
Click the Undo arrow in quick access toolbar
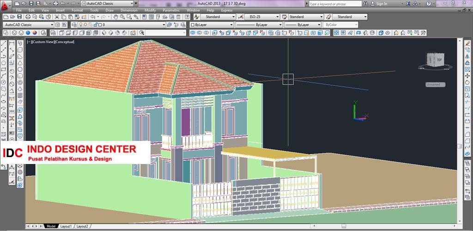click(62, 4)
